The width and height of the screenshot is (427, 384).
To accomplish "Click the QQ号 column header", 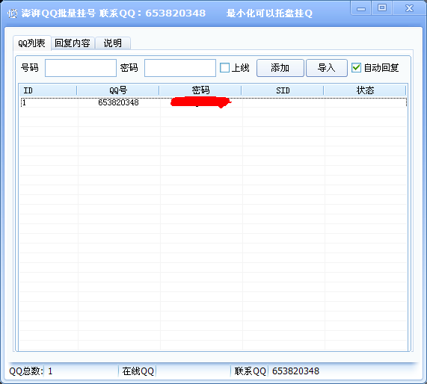I will click(x=118, y=90).
